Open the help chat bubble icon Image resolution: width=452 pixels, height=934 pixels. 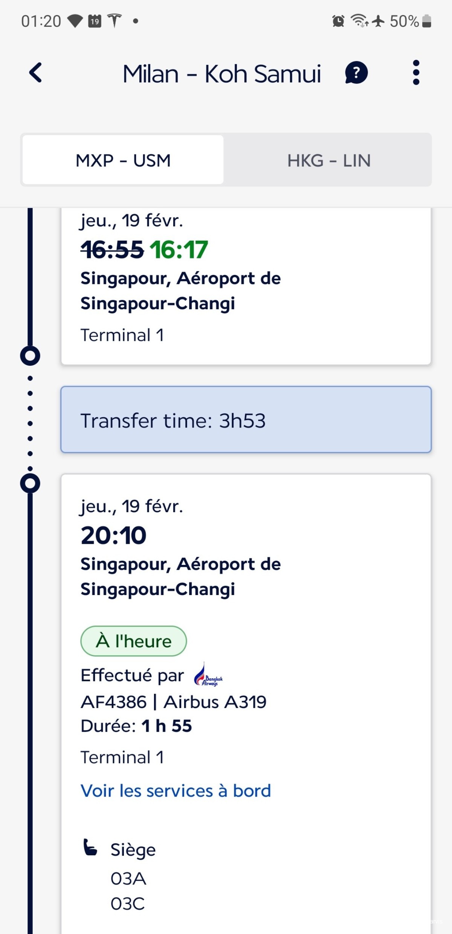click(x=356, y=73)
